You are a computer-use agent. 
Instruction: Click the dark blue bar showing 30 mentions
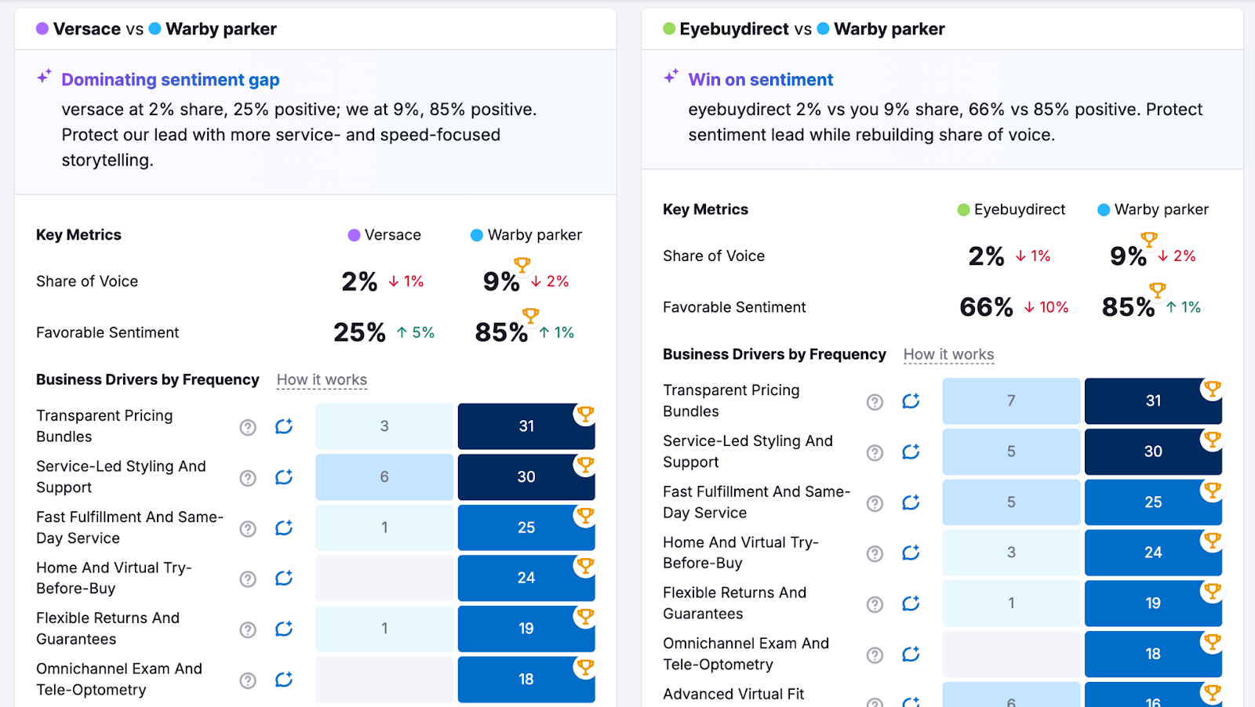pos(526,477)
